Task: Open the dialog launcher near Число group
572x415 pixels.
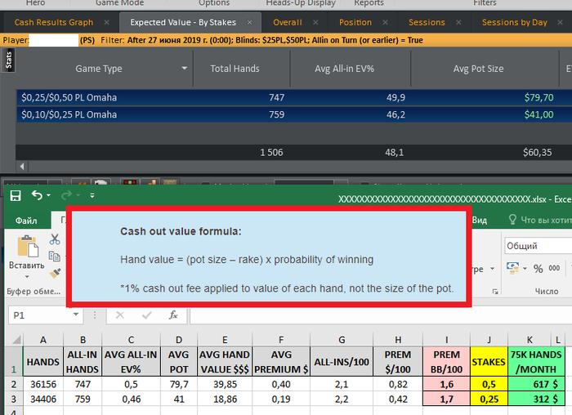Action: tap(495, 292)
